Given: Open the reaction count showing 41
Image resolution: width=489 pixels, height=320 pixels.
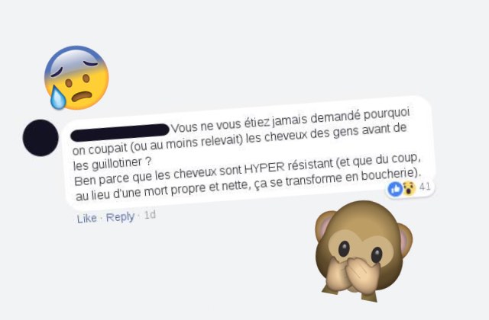Looking at the screenshot, I should (425, 187).
